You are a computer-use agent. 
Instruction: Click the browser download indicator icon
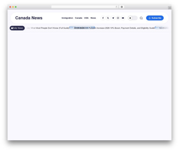[122, 7]
